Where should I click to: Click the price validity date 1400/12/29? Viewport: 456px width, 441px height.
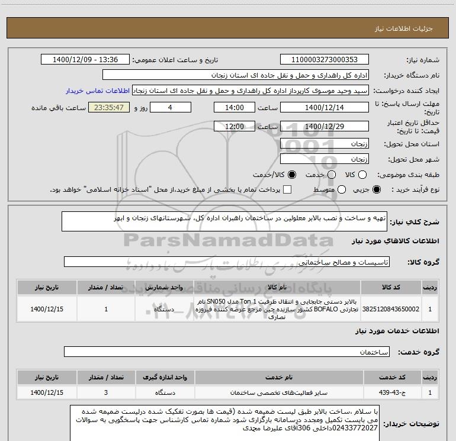point(325,126)
